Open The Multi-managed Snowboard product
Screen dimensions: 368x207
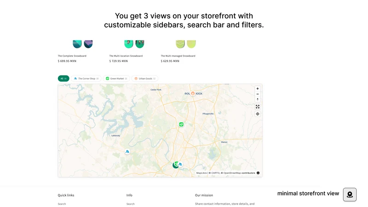coord(178,56)
